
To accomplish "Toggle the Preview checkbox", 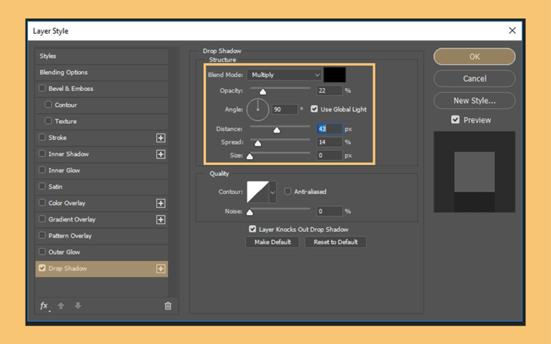I will pyautogui.click(x=455, y=120).
